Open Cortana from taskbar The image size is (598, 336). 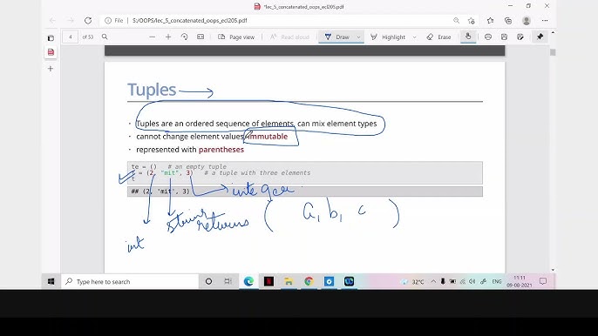[x=208, y=281]
